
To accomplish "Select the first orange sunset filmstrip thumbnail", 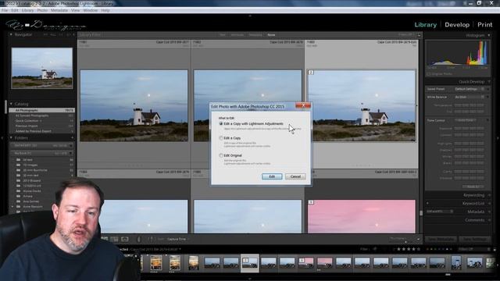I will click(156, 262).
